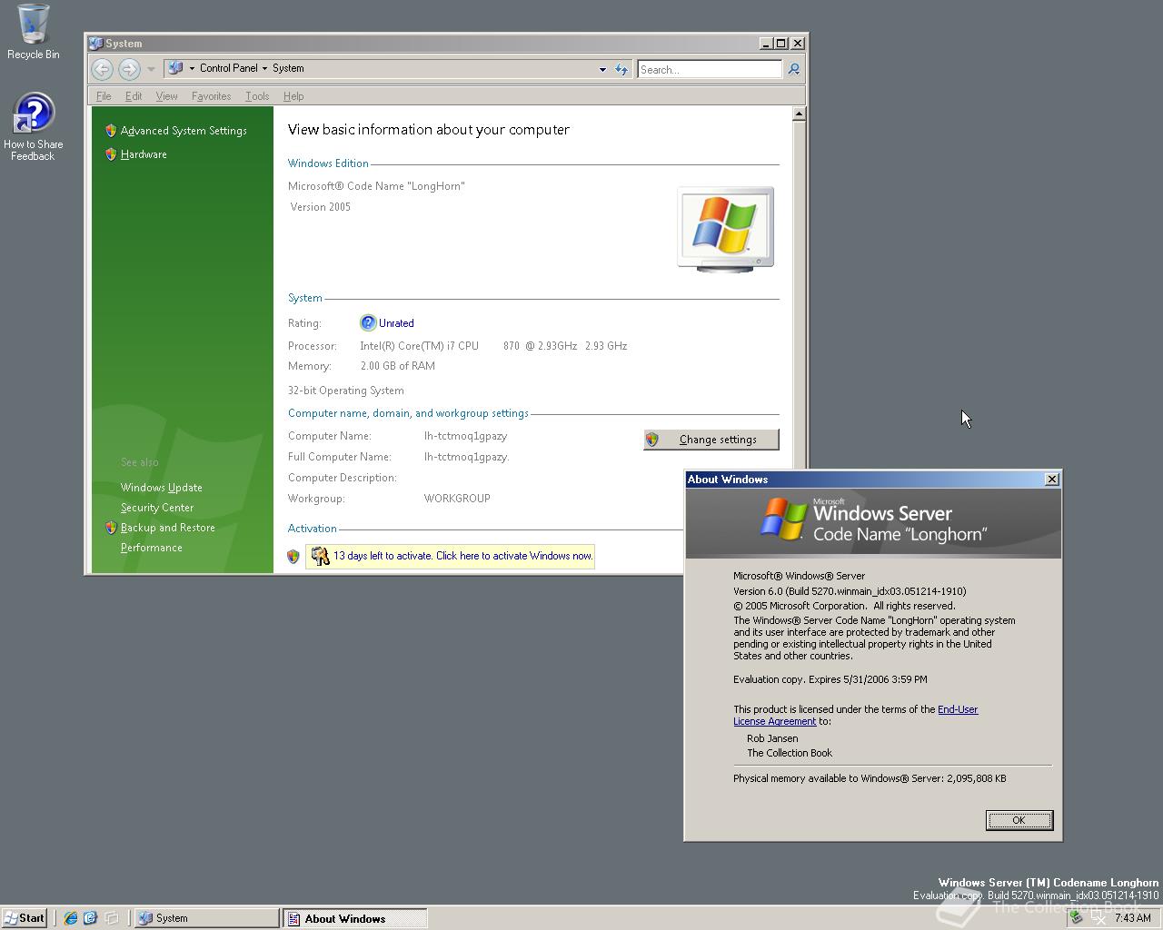
Task: Click the 7:43 AM clock
Action: point(1132,918)
